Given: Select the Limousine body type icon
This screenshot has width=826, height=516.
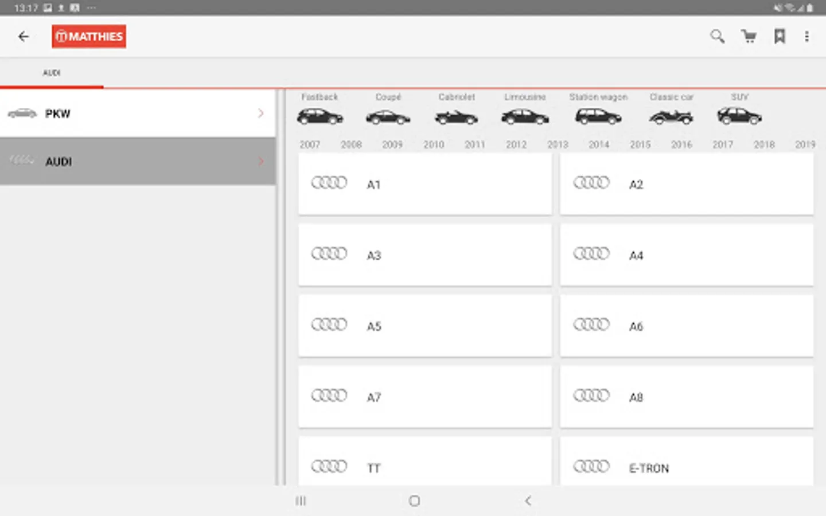Looking at the screenshot, I should pyautogui.click(x=525, y=117).
